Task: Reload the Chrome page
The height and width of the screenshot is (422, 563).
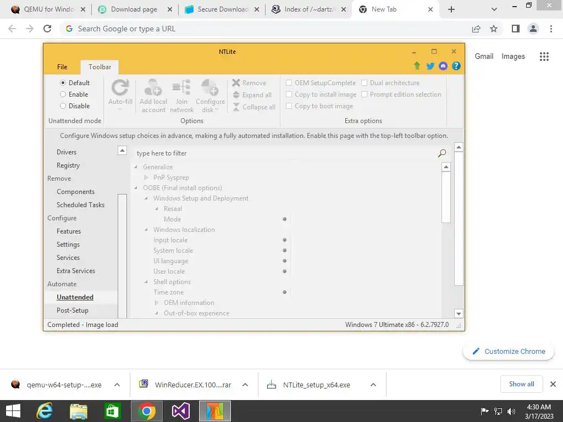Action: pyautogui.click(x=47, y=29)
